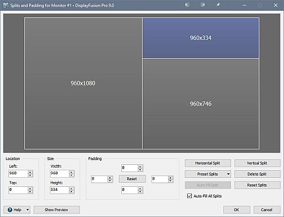The height and width of the screenshot is (217, 284).
Task: Click the Show Preview button
Action: [56, 210]
